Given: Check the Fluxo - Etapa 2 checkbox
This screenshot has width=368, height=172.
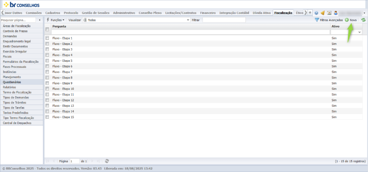Looking at the screenshot, I should coord(47,44).
